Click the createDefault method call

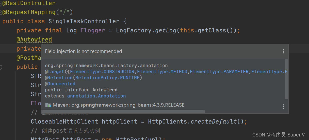pyautogui.click(x=214, y=122)
